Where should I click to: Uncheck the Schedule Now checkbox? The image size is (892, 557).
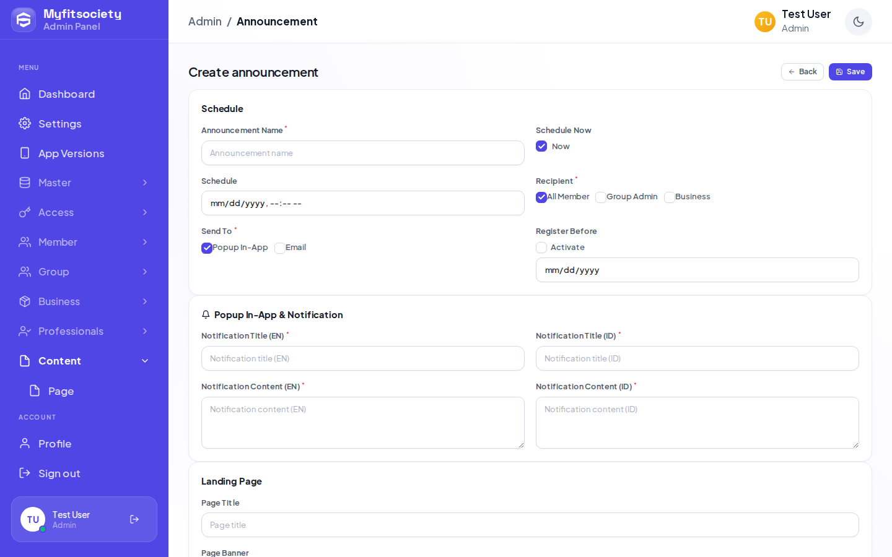pos(541,146)
